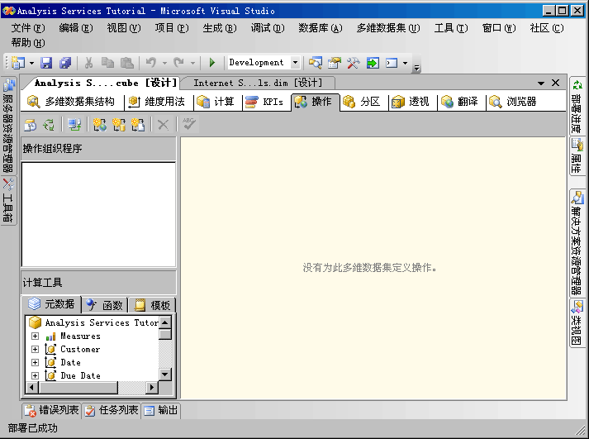
Task: Open the toolbar options overflow arrow
Action: (x=416, y=67)
